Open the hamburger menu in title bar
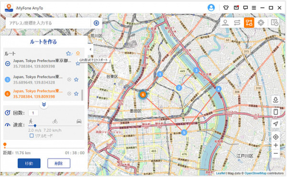Viewport: 287px width, 177px height. click(x=254, y=8)
